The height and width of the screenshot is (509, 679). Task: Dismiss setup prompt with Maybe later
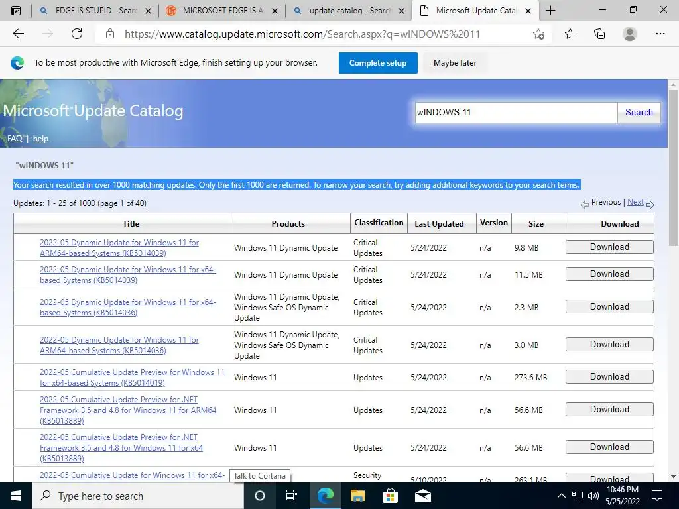pyautogui.click(x=455, y=63)
